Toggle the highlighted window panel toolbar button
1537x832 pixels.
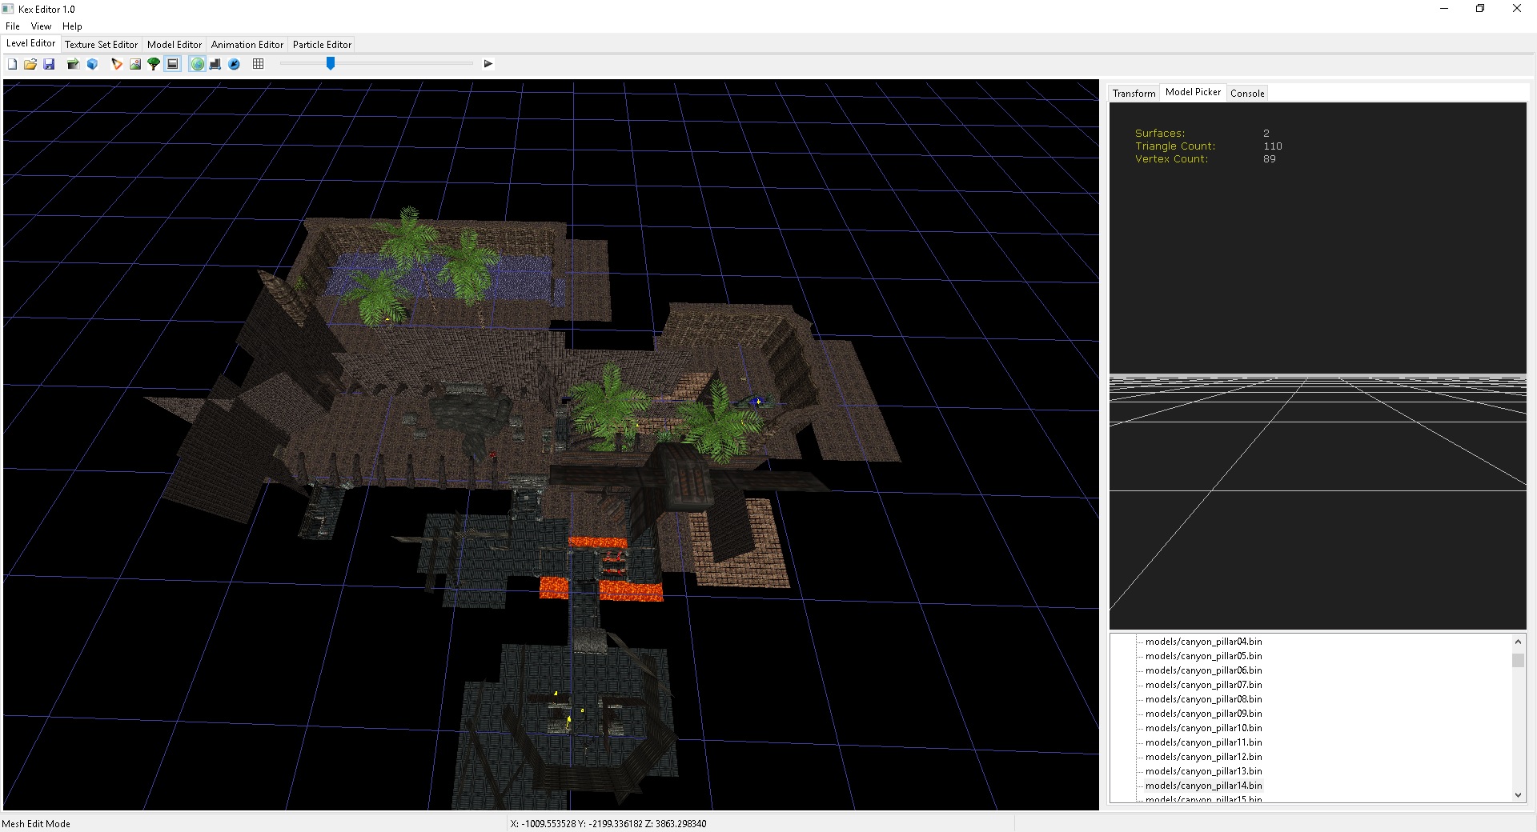(x=173, y=64)
